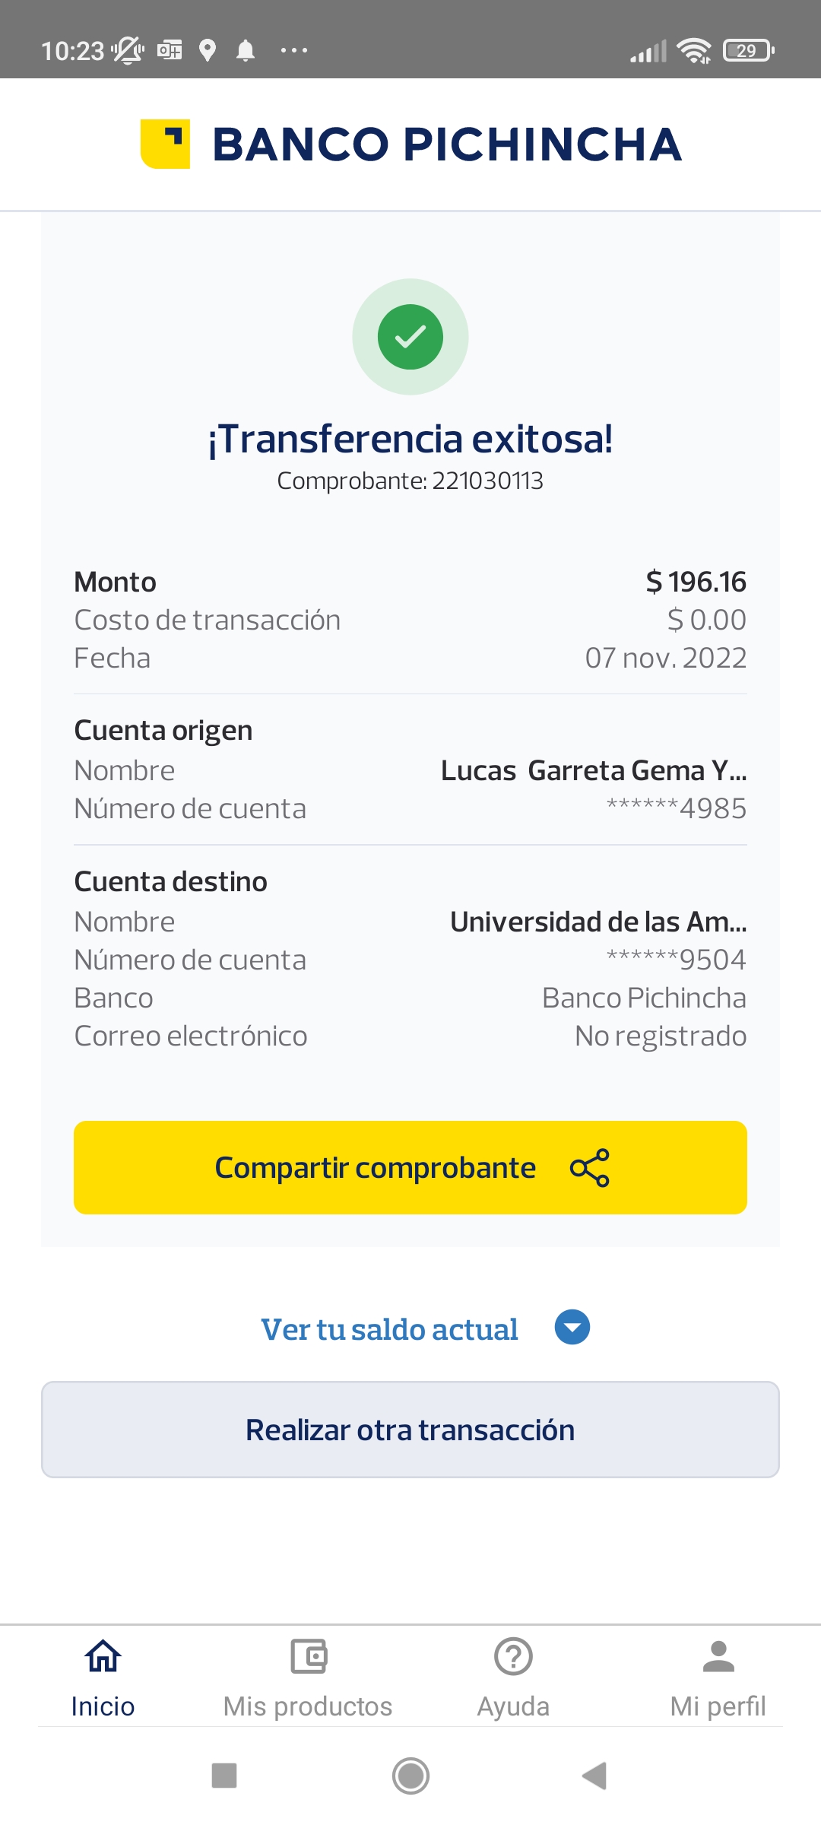This screenshot has width=821, height=1825.
Task: Tap the Mi perfil person icon
Action: 718,1656
